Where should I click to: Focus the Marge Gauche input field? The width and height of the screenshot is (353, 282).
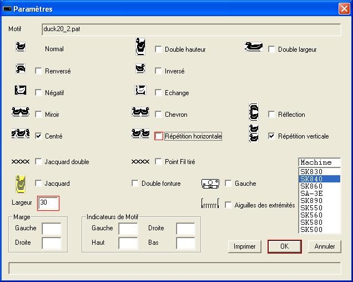tap(52, 229)
